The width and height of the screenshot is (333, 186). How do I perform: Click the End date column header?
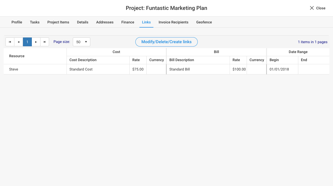click(314, 60)
